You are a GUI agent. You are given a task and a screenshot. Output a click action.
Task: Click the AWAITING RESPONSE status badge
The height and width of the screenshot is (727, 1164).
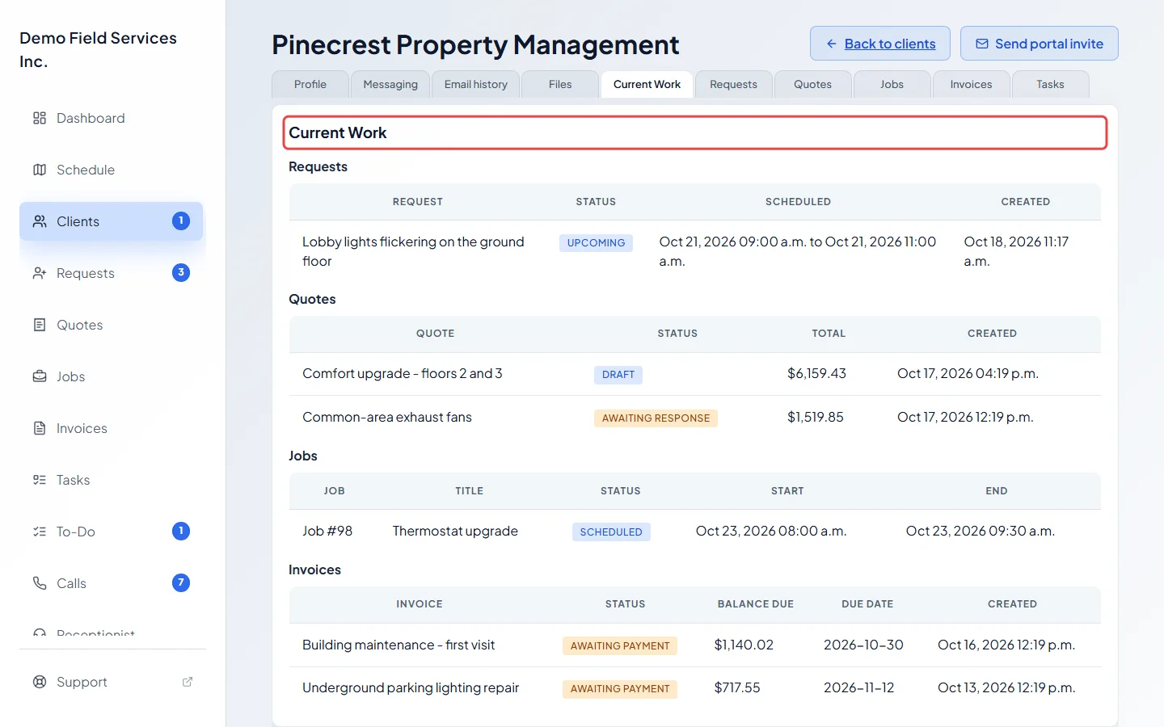656,418
